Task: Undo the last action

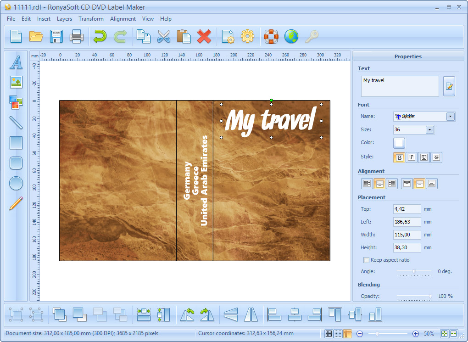Action: [x=100, y=36]
